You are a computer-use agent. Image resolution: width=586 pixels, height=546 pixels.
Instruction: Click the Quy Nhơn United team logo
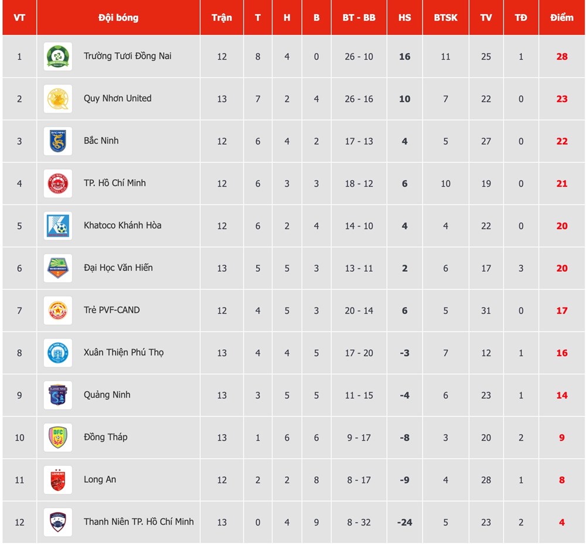pyautogui.click(x=58, y=99)
